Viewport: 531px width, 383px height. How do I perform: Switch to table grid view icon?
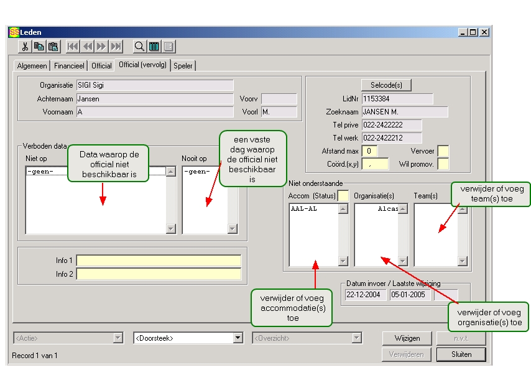coord(154,47)
